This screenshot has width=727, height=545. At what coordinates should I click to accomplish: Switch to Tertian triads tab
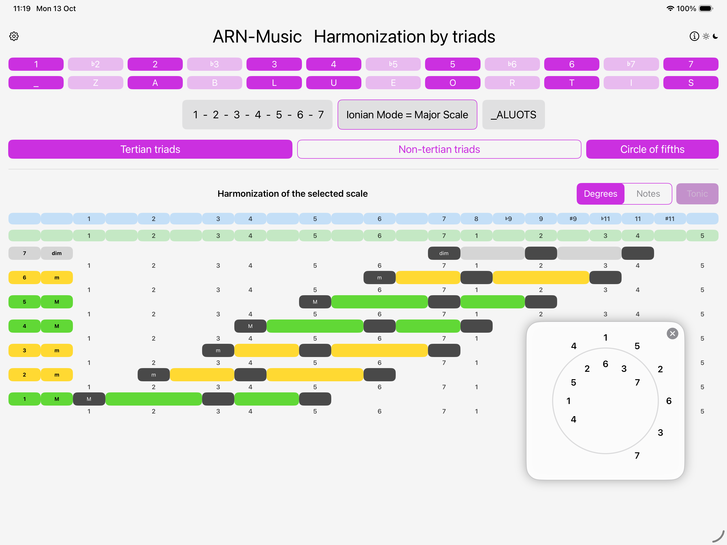(x=150, y=149)
